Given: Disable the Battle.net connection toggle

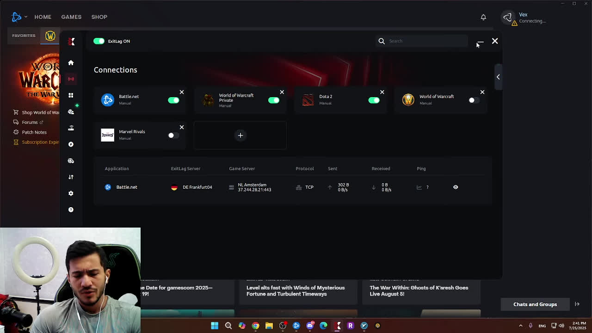Looking at the screenshot, I should (173, 100).
